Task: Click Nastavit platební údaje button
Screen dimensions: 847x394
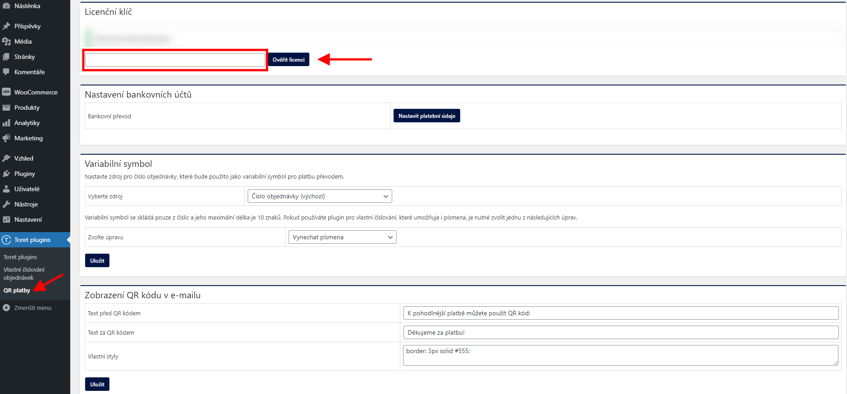Action: 426,116
